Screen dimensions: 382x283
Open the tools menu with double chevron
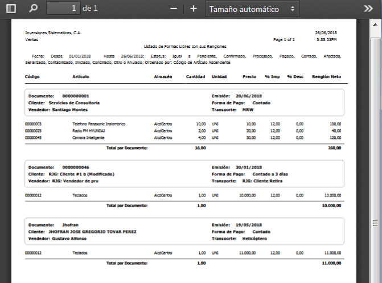[x=368, y=9]
